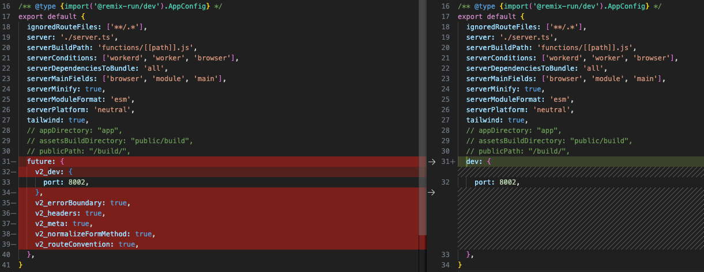
Task: Click 'tailwind: true,' in the left pane
Action: coord(58,120)
